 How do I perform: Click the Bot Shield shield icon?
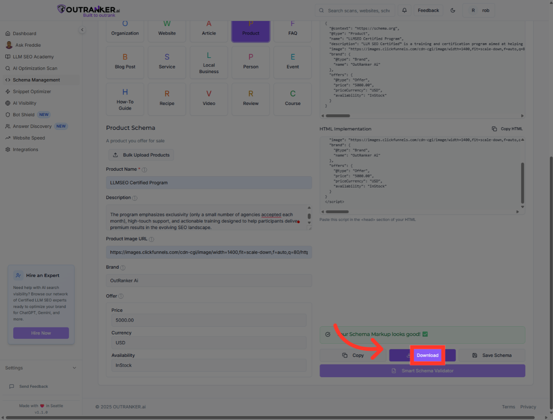8,115
